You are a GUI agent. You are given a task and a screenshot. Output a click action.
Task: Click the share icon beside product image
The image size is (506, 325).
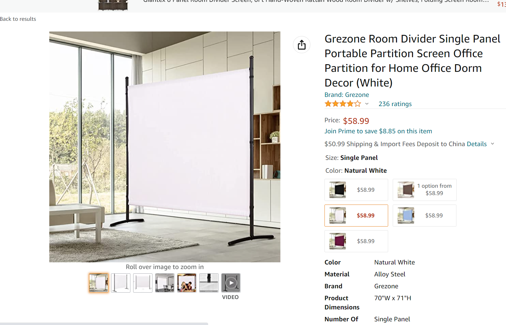coord(302,45)
